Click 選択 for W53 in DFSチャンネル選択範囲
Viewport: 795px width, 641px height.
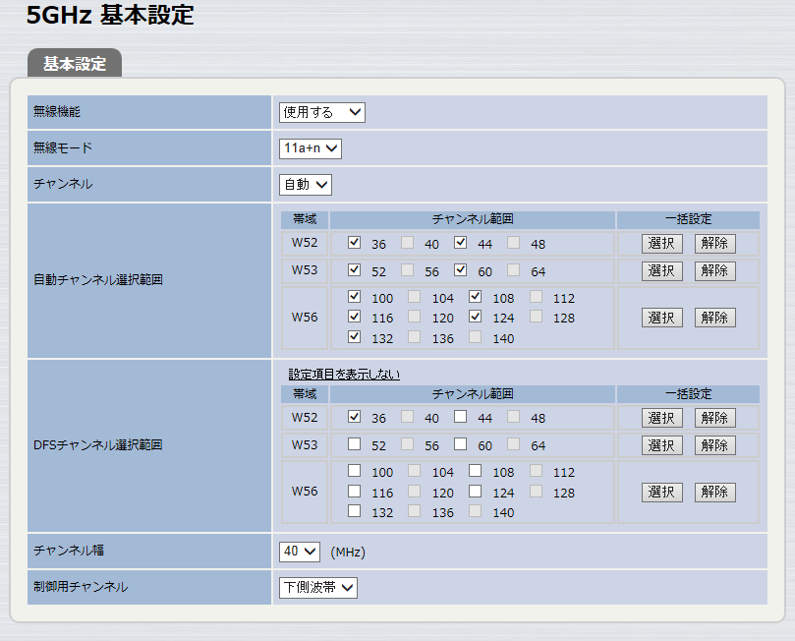click(661, 445)
